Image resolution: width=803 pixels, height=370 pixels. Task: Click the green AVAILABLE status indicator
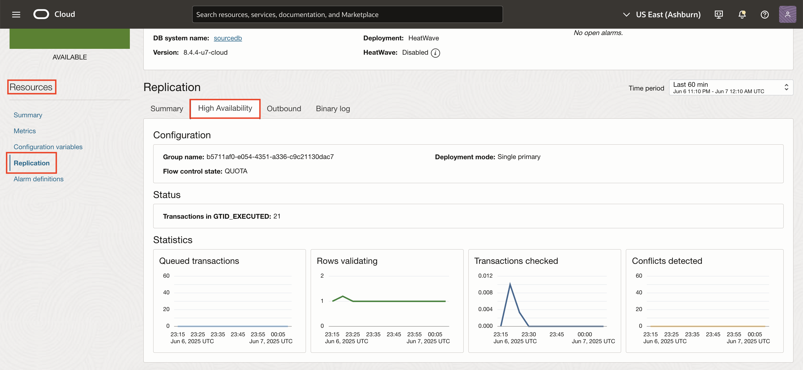pos(70,38)
